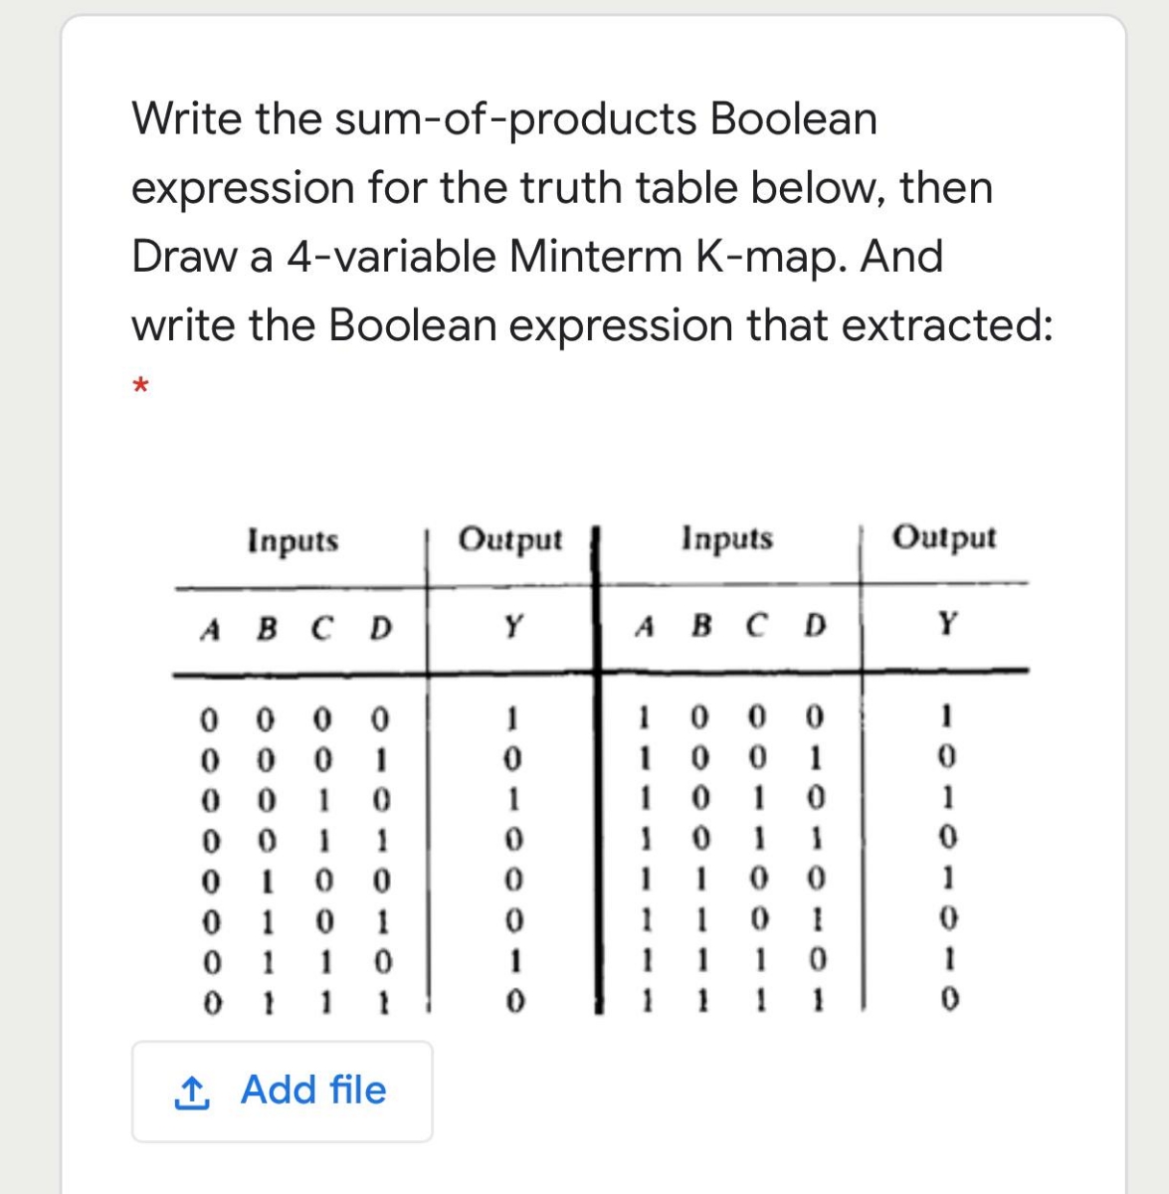Select the first row 0 0 0 0
1169x1194 pixels.
(295, 718)
